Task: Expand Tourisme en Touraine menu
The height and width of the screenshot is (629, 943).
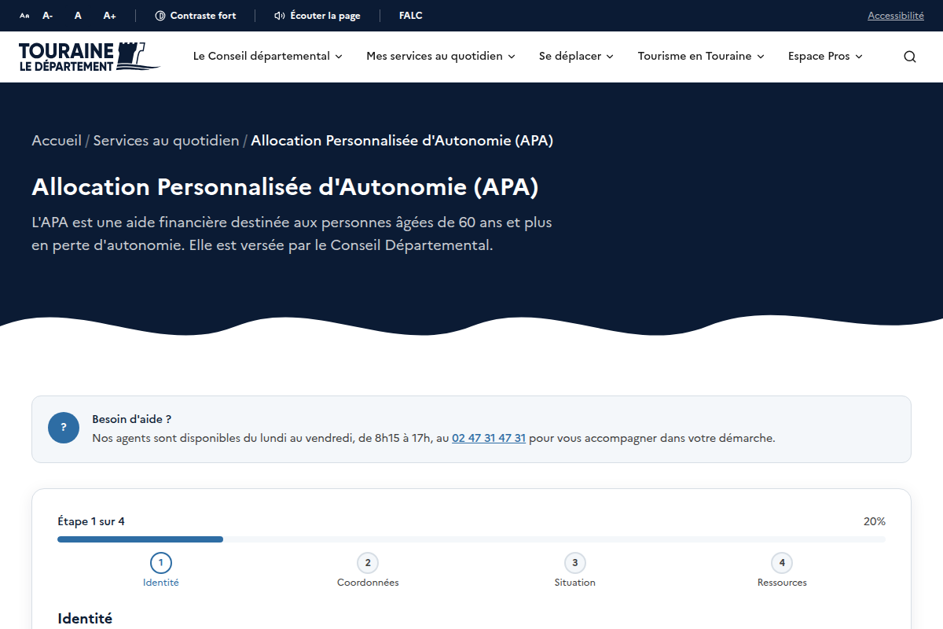Action: pos(701,57)
